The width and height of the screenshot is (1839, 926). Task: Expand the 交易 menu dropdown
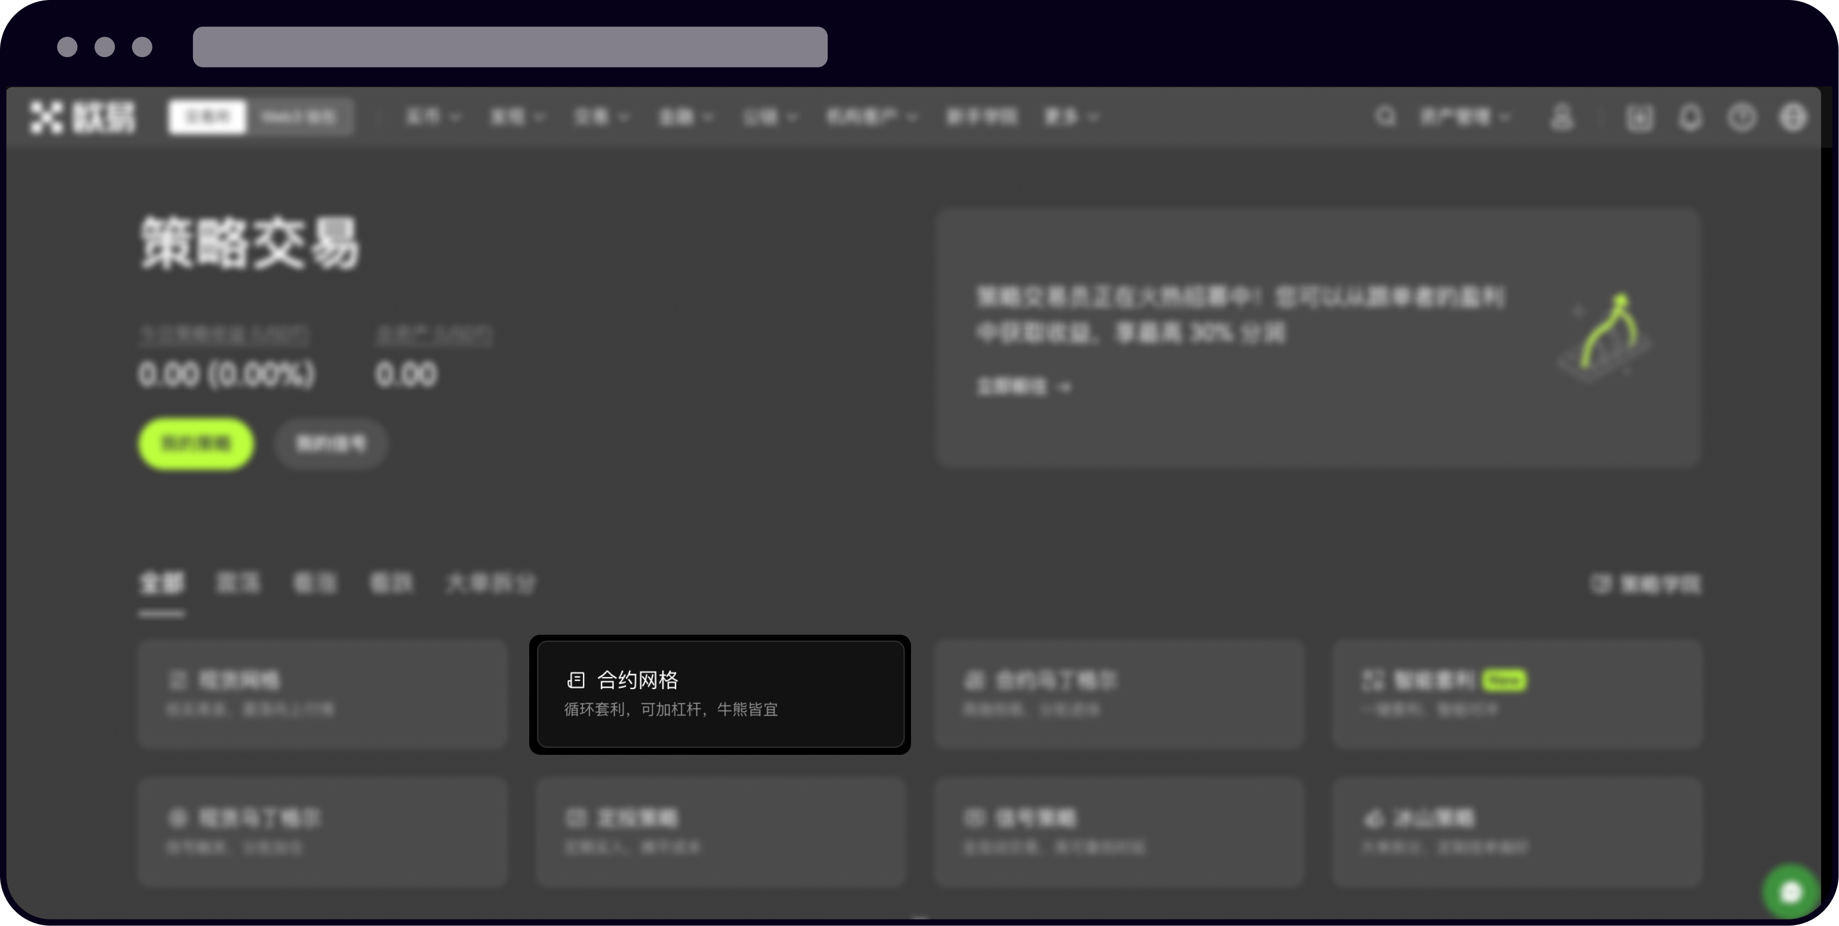tap(602, 116)
